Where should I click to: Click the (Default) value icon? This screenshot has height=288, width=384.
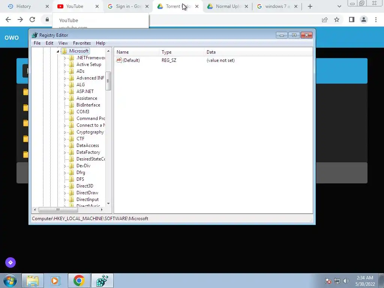(119, 60)
